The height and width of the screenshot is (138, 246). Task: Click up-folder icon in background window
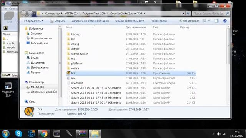[5, 28]
